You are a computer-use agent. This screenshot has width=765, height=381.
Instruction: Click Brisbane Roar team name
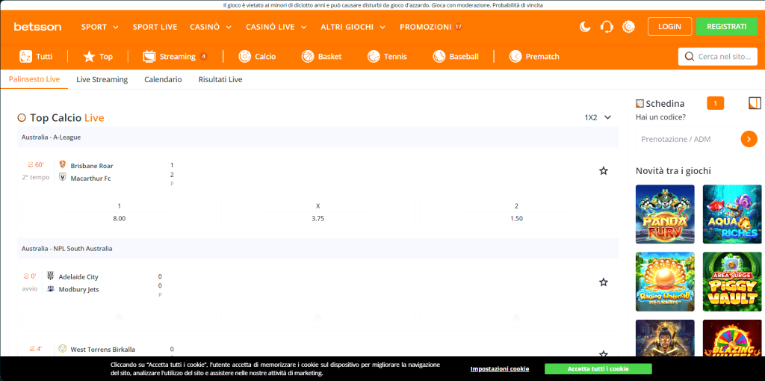(x=92, y=166)
